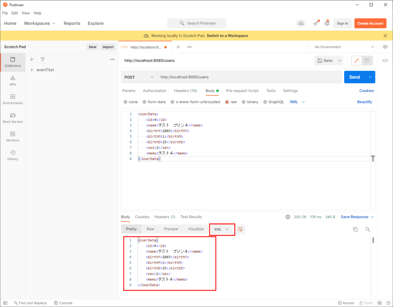Click the collections filter icon
The width and height of the screenshot is (393, 307).
tap(43, 59)
